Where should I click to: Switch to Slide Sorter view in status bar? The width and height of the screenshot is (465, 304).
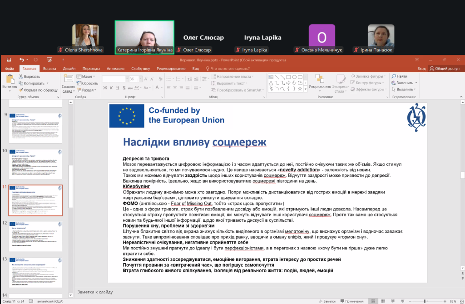(x=384, y=301)
